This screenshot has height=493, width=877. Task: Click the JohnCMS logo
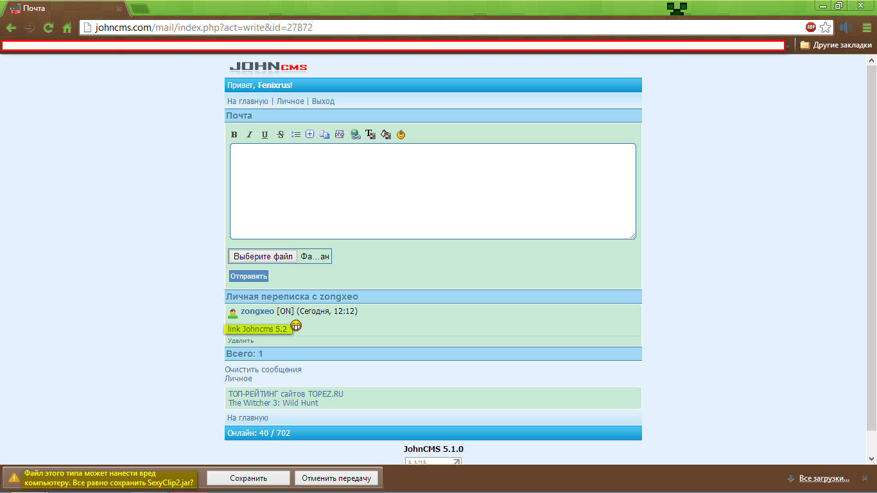point(268,67)
